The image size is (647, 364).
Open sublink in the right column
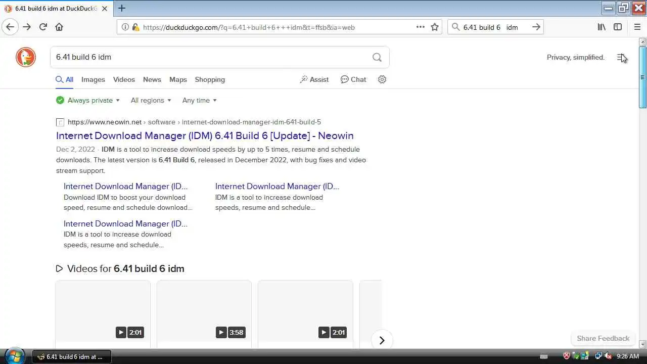(x=277, y=186)
